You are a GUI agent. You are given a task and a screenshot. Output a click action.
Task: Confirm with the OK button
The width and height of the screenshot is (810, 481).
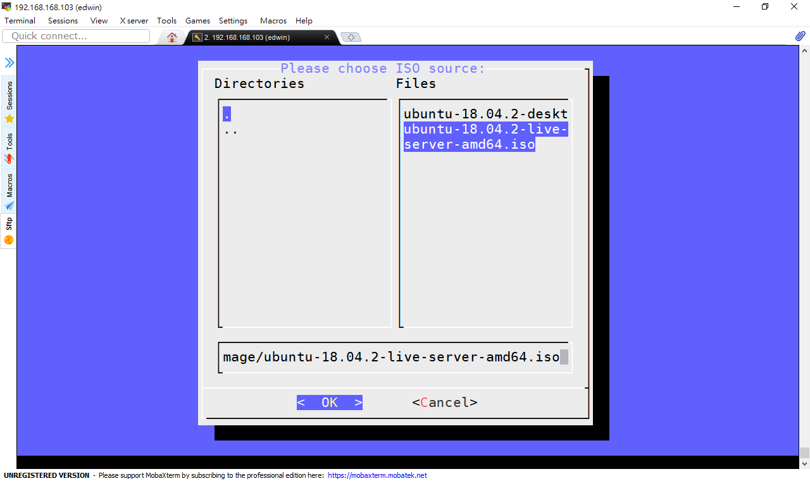pyautogui.click(x=330, y=403)
